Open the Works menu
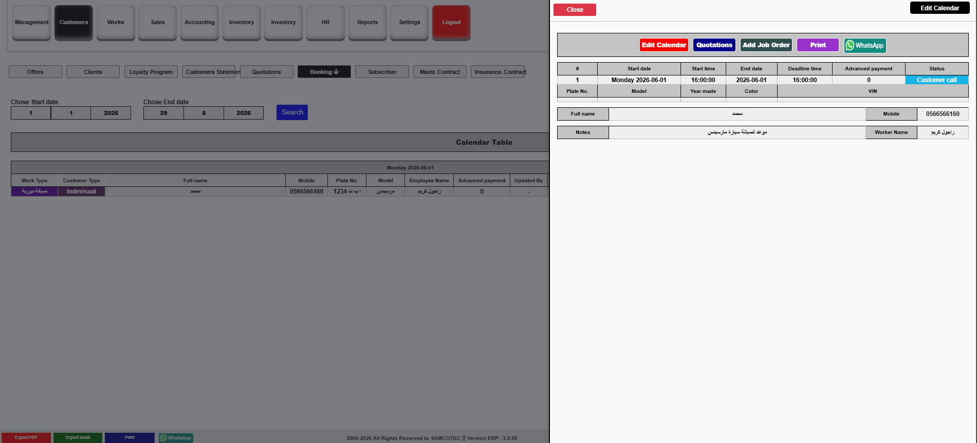This screenshot has width=977, height=443. pyautogui.click(x=116, y=23)
